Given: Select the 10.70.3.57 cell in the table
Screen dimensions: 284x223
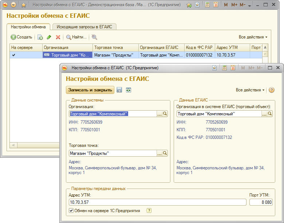Looking at the screenshot, I should [232, 55].
